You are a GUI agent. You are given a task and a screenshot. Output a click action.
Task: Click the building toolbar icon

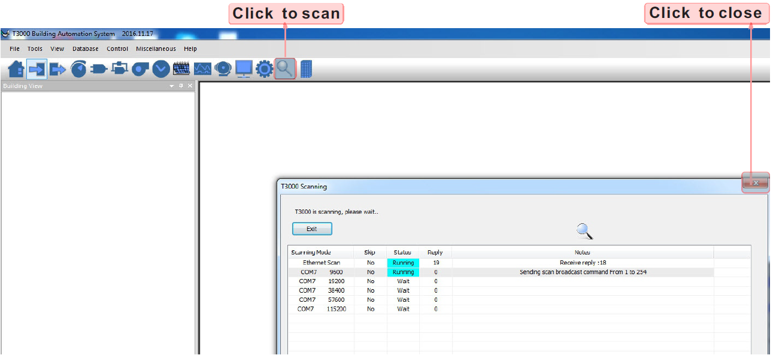(x=306, y=69)
